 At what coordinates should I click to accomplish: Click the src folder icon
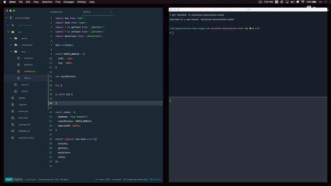coord(13,32)
